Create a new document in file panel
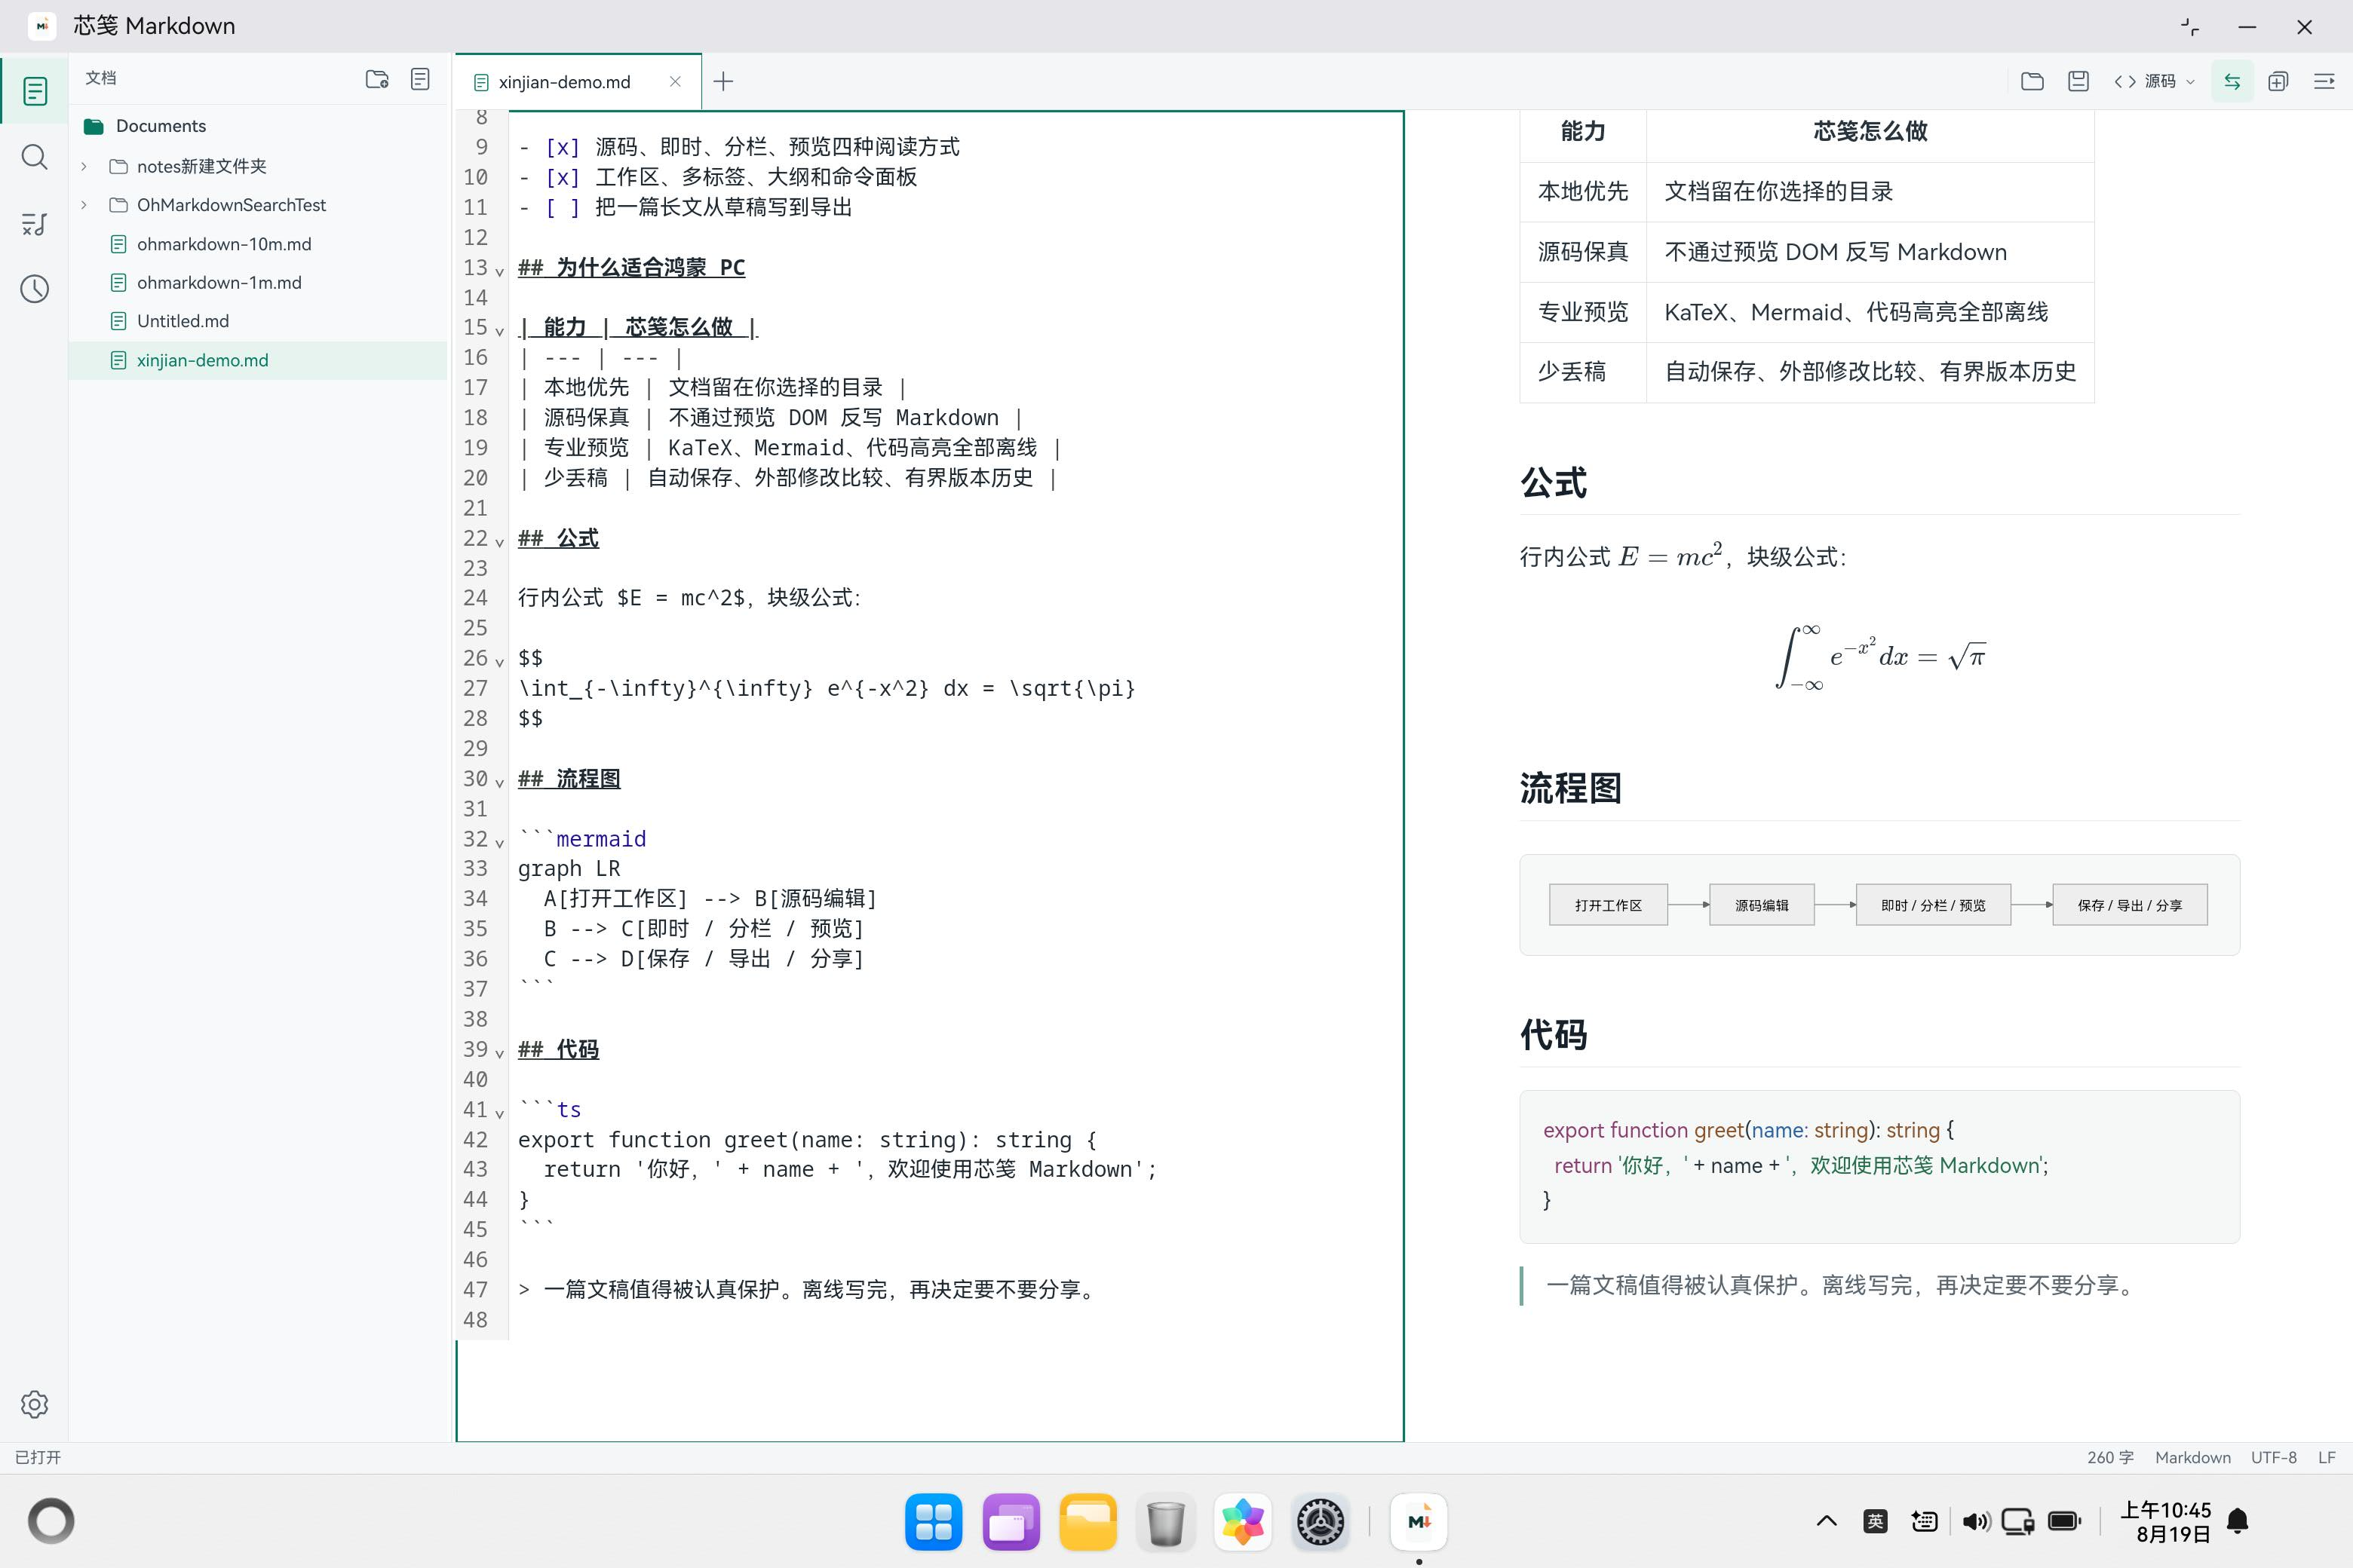The image size is (2353, 1568). point(420,79)
